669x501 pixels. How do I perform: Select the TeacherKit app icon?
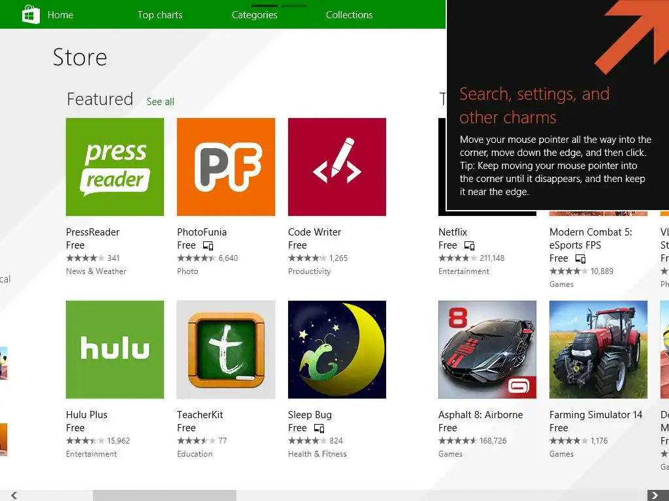point(226,350)
